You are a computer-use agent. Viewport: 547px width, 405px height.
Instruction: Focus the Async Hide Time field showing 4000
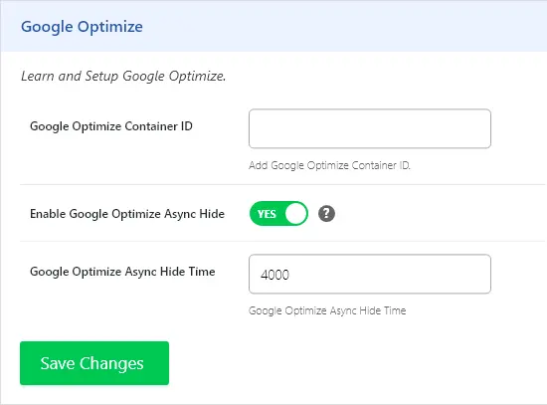[x=370, y=274]
